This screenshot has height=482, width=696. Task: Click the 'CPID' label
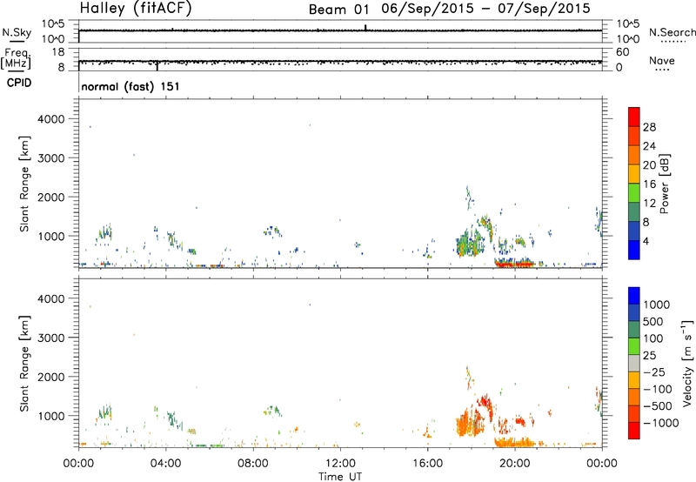point(19,83)
